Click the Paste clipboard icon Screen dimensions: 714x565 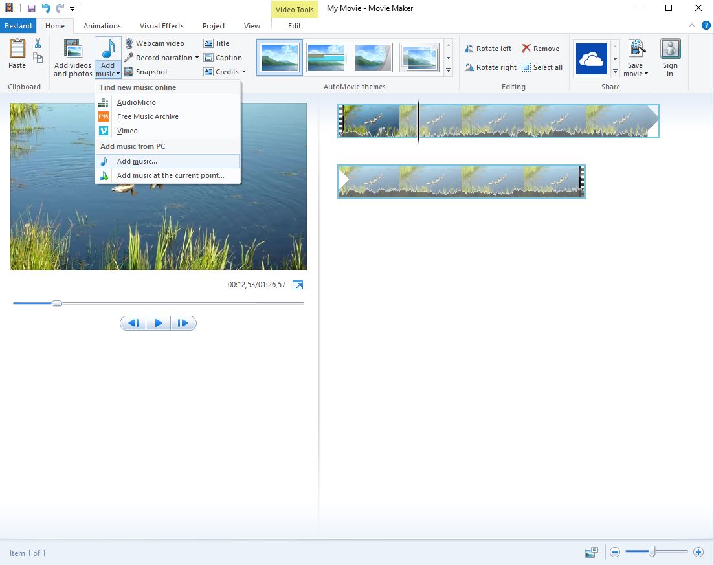pos(17,49)
